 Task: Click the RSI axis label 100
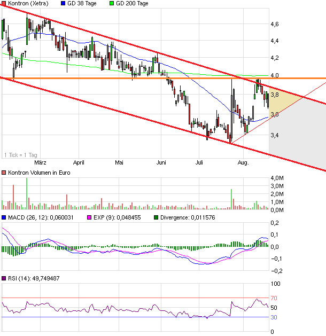[x=276, y=284]
